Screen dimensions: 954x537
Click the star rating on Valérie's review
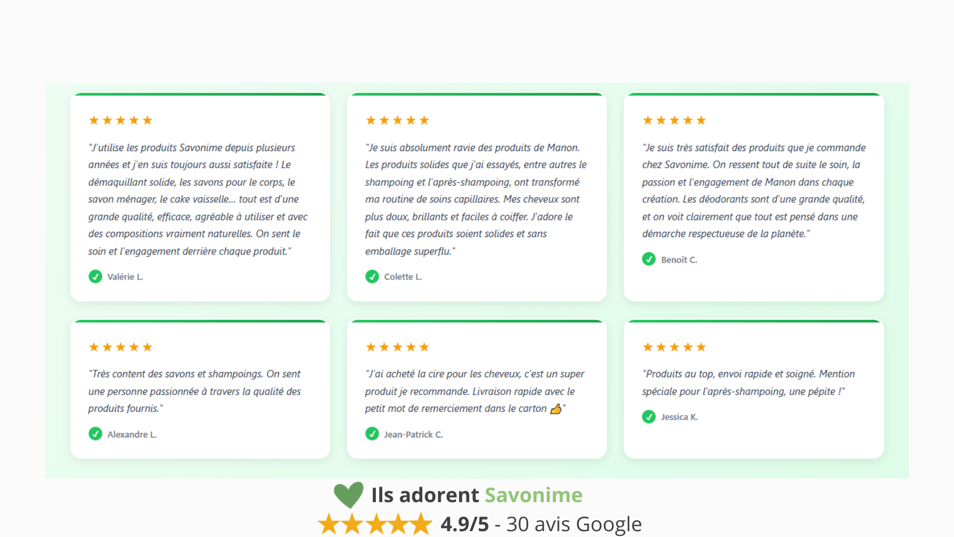120,120
